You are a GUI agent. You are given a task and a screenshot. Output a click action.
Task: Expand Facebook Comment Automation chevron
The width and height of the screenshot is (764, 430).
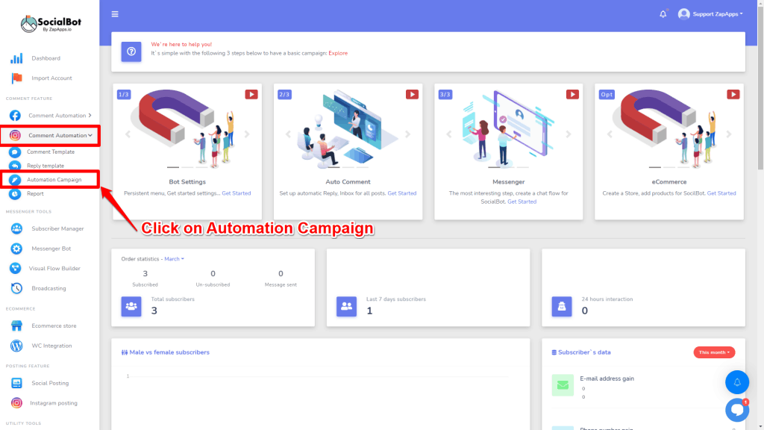click(x=90, y=116)
